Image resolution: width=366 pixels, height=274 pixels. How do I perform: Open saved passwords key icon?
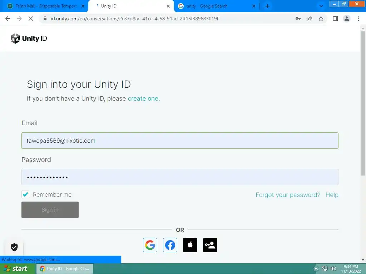298,19
